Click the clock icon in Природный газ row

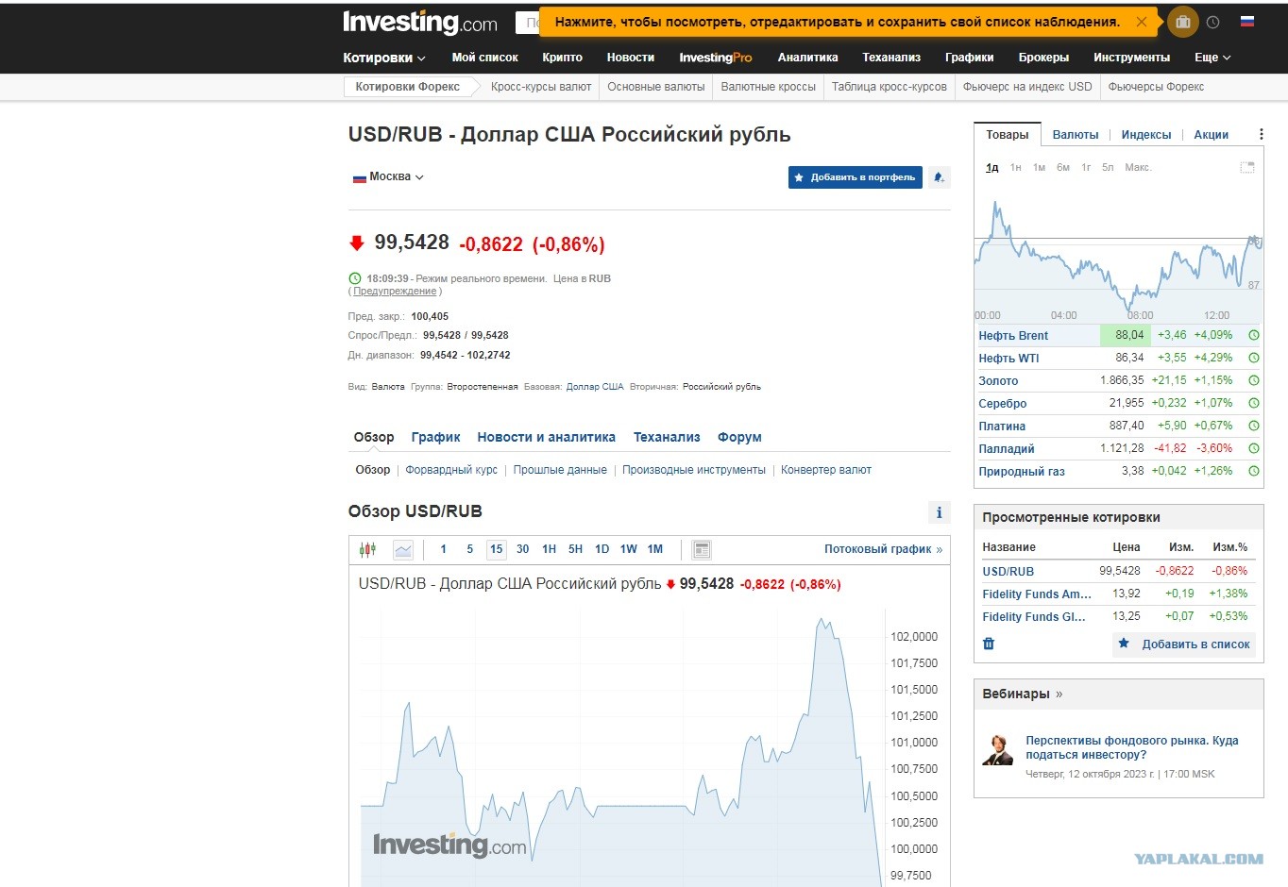tap(1254, 471)
